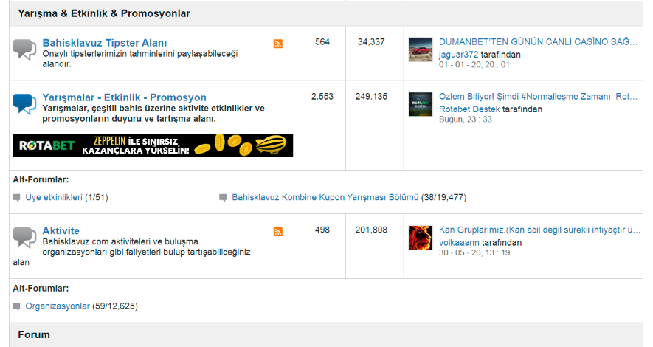Screen dimensions: 653x347
Task: Open the Aktivite forum link
Action: tap(61, 231)
